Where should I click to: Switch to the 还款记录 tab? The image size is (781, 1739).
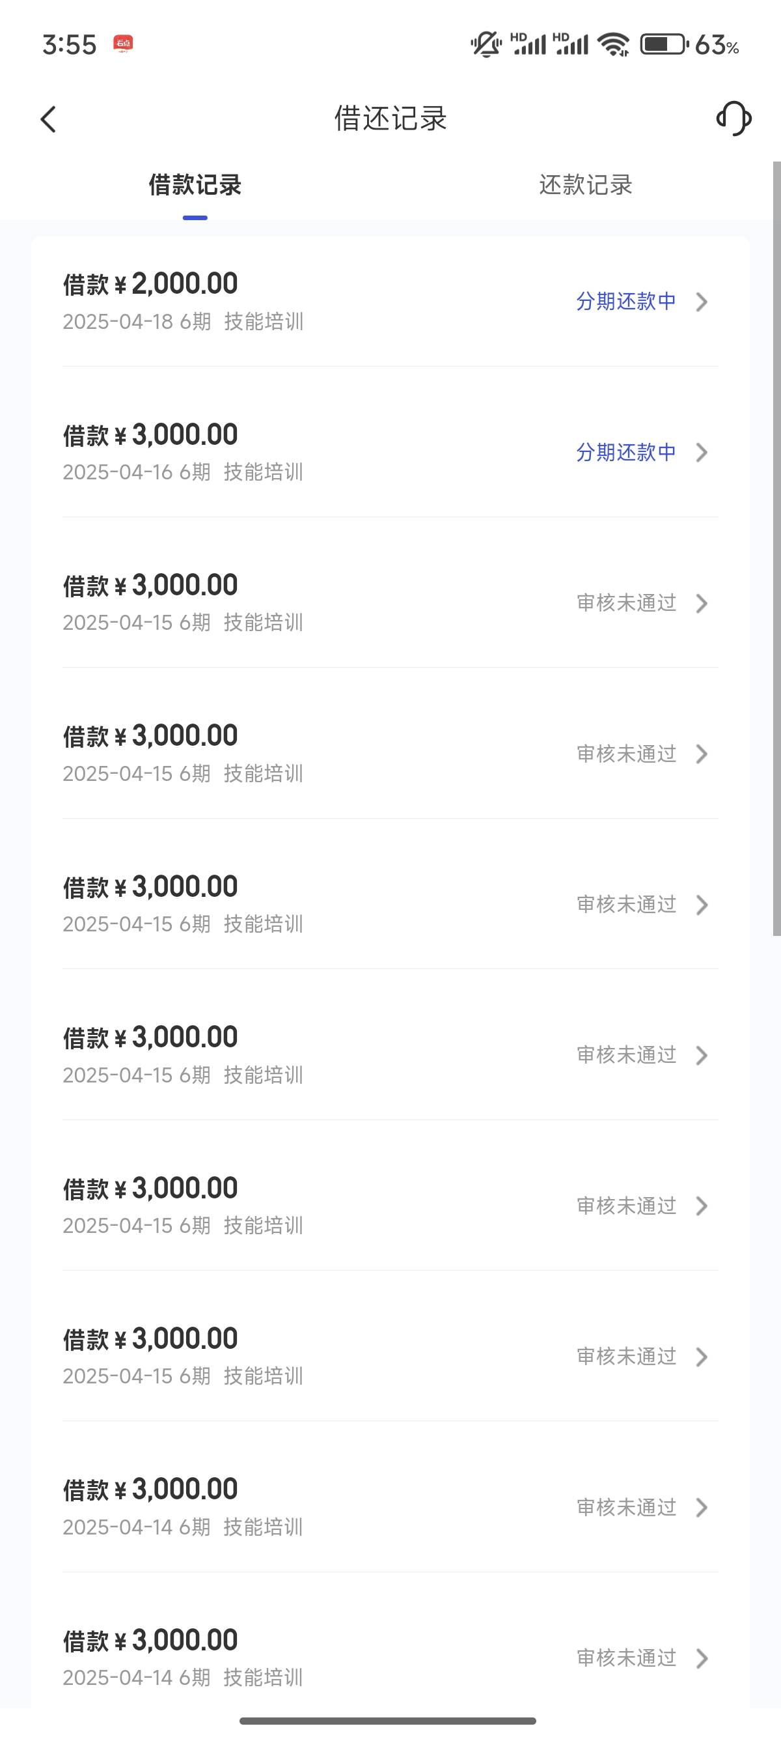[x=584, y=185]
